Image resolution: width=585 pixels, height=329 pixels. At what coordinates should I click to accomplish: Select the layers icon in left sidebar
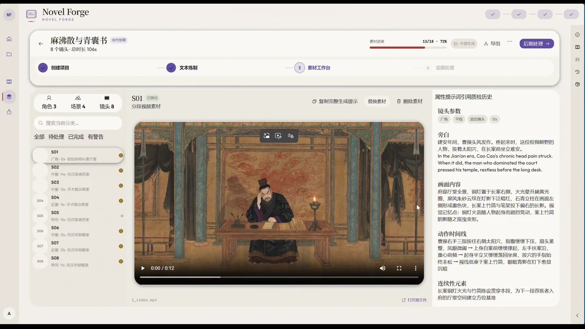click(9, 97)
